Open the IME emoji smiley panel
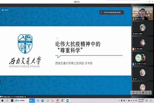This screenshot has width=154, height=103. tap(146, 93)
